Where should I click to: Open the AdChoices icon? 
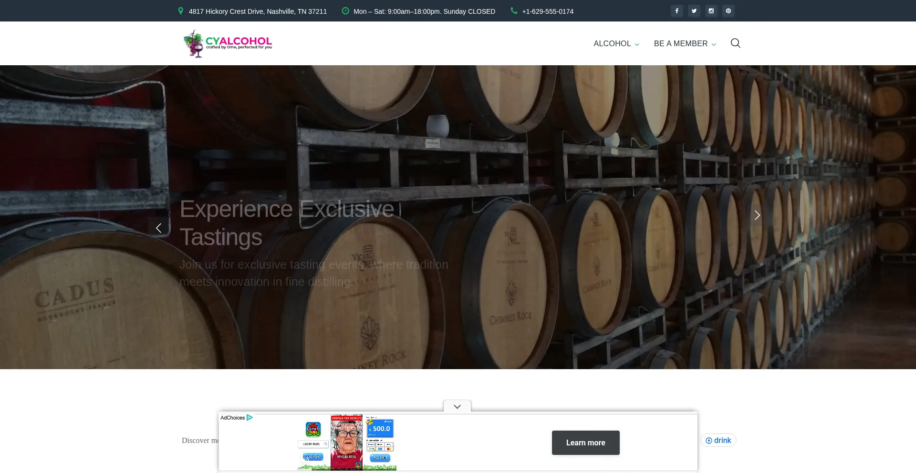click(x=250, y=418)
